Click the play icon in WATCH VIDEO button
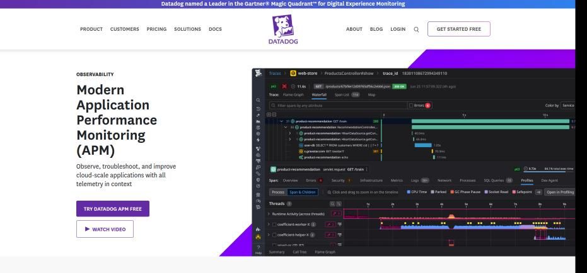Screen dimensions: 587x273 pos(87,229)
